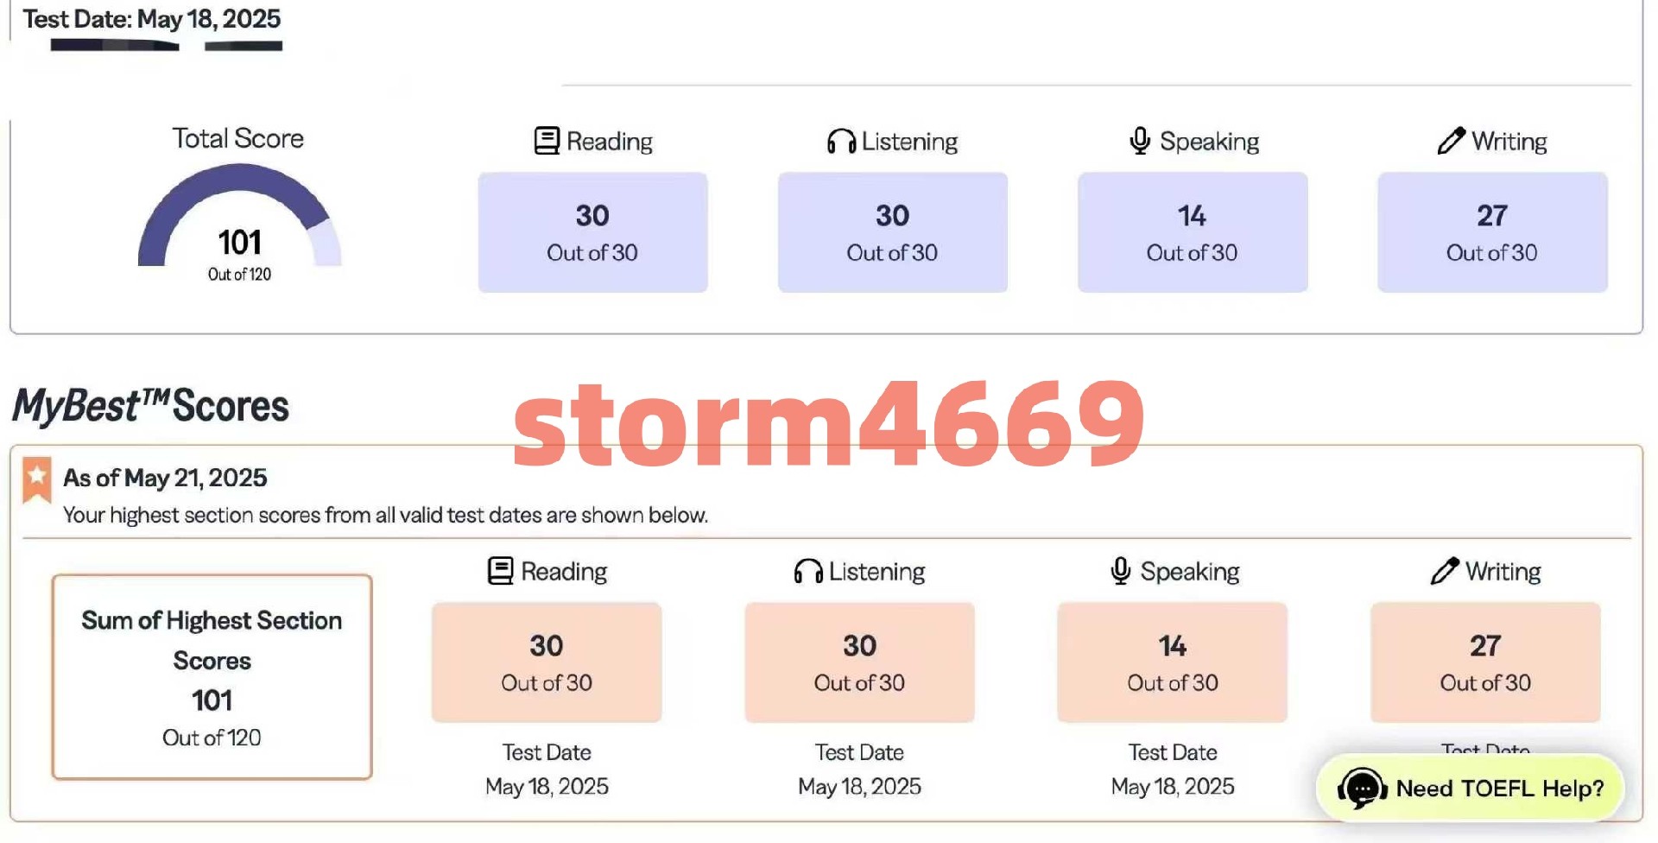This screenshot has width=1658, height=843.
Task: Click the Speaking microphone icon in top score row
Action: click(x=1140, y=141)
